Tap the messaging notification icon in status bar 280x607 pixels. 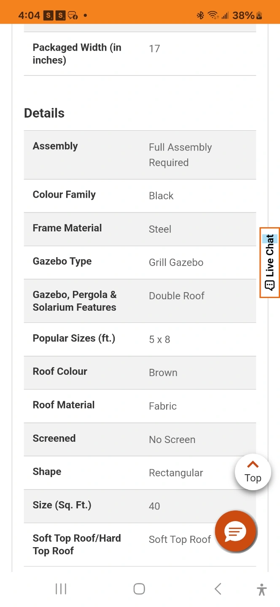[73, 16]
